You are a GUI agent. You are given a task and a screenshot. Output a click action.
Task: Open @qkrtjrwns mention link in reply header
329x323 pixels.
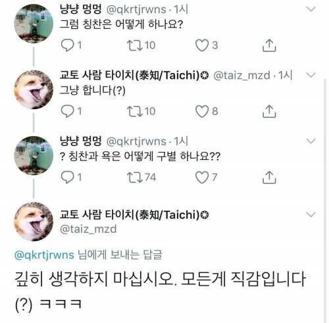(x=44, y=255)
